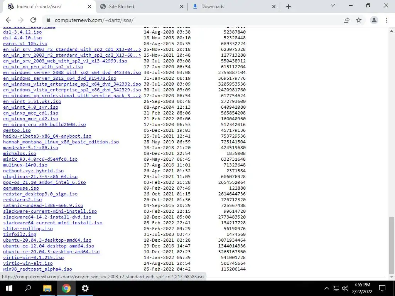
Task: Click en_winnt_3.51.wks.iso
Action: point(32,101)
